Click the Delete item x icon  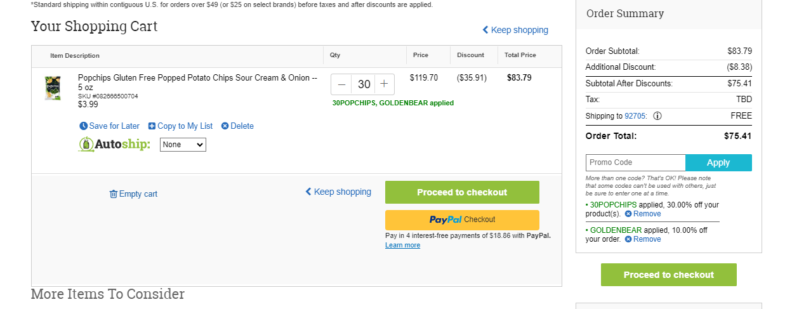[225, 126]
